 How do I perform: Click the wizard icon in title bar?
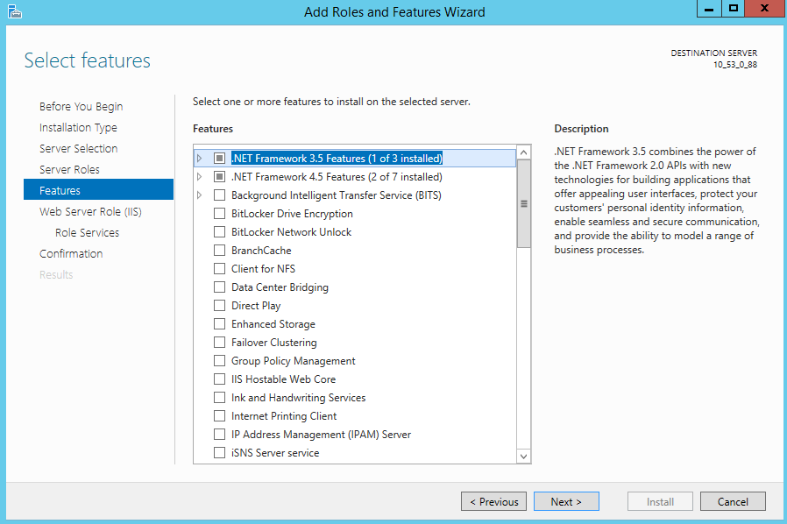coord(14,11)
